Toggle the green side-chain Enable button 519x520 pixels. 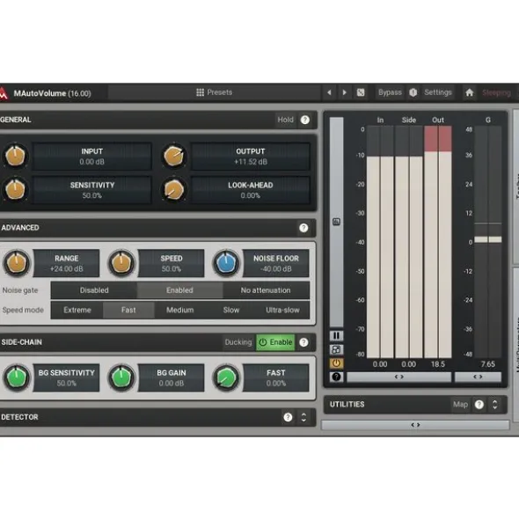(275, 342)
